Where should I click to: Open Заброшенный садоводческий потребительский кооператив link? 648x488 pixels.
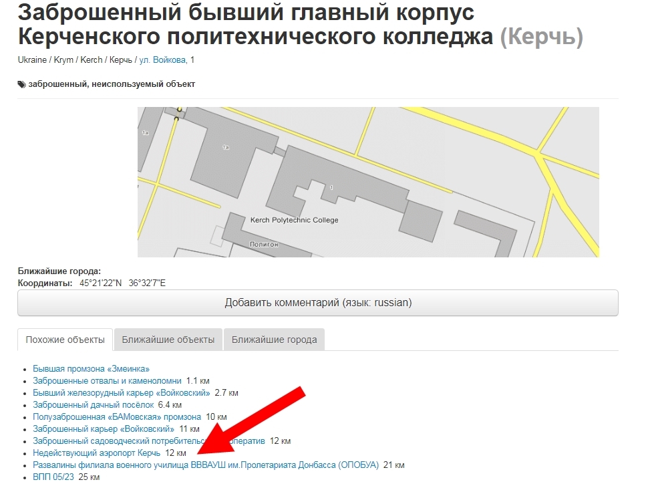click(x=149, y=441)
